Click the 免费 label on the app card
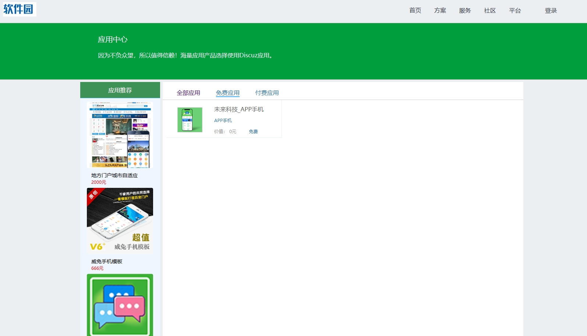 (253, 132)
